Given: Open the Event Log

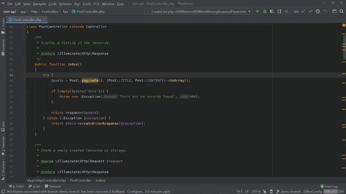Looking at the screenshot, I should click(x=329, y=186).
